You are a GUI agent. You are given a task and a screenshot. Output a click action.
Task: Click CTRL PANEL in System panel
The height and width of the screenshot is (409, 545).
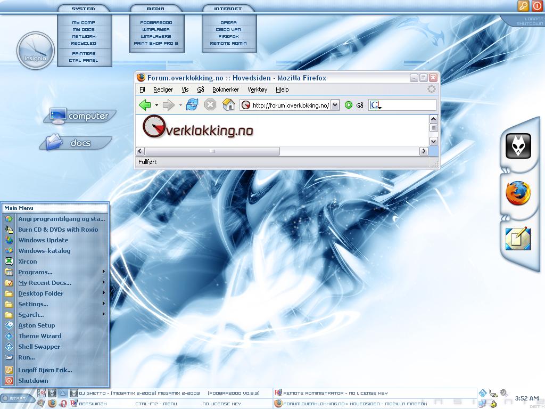[84, 61]
